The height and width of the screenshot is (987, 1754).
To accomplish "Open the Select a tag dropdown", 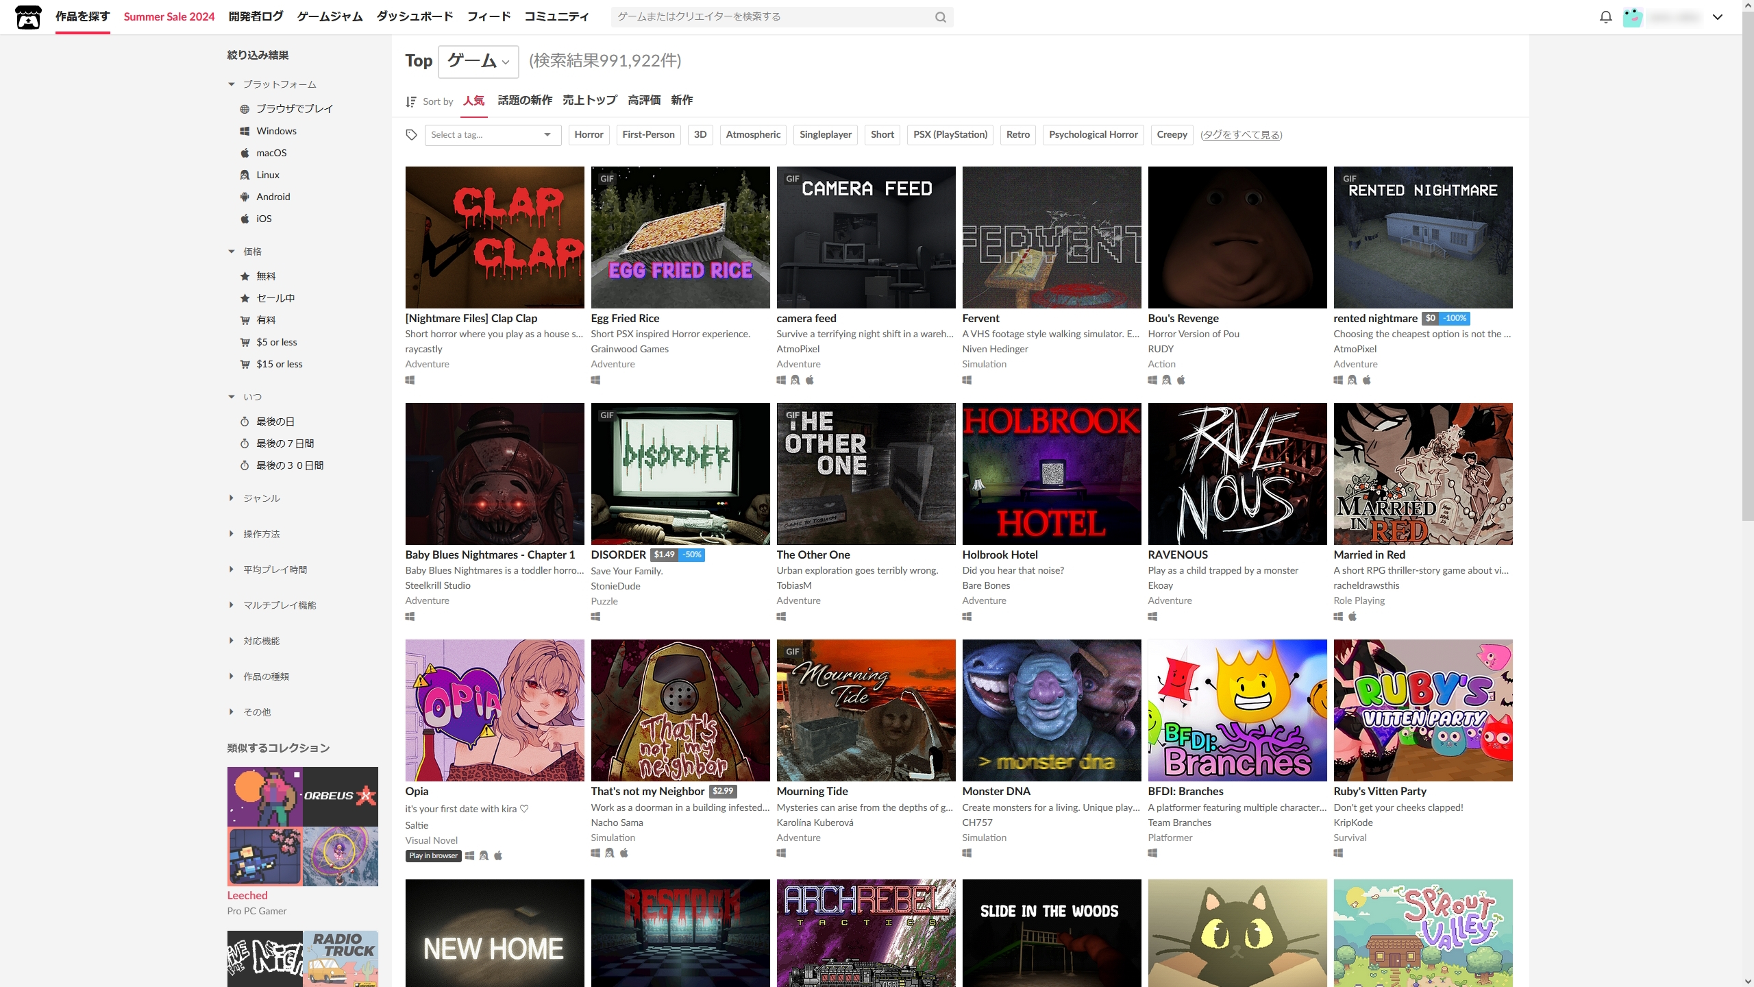I will tap(492, 135).
